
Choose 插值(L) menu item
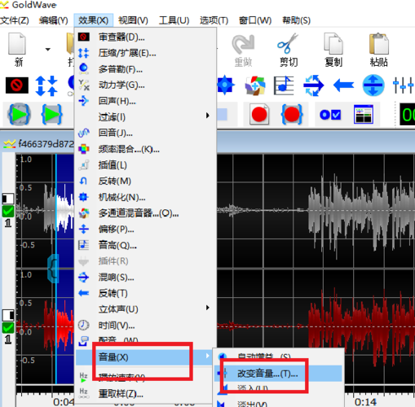(x=145, y=165)
